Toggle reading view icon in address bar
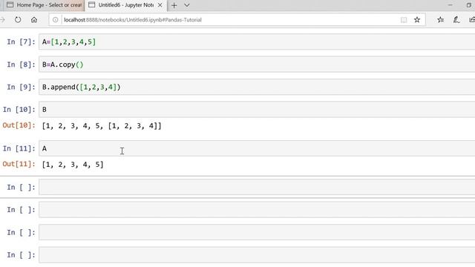This screenshot has height=267, width=475. [x=404, y=20]
